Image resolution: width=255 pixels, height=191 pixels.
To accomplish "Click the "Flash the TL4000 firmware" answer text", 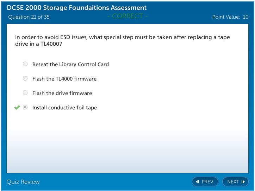I will (64, 79).
